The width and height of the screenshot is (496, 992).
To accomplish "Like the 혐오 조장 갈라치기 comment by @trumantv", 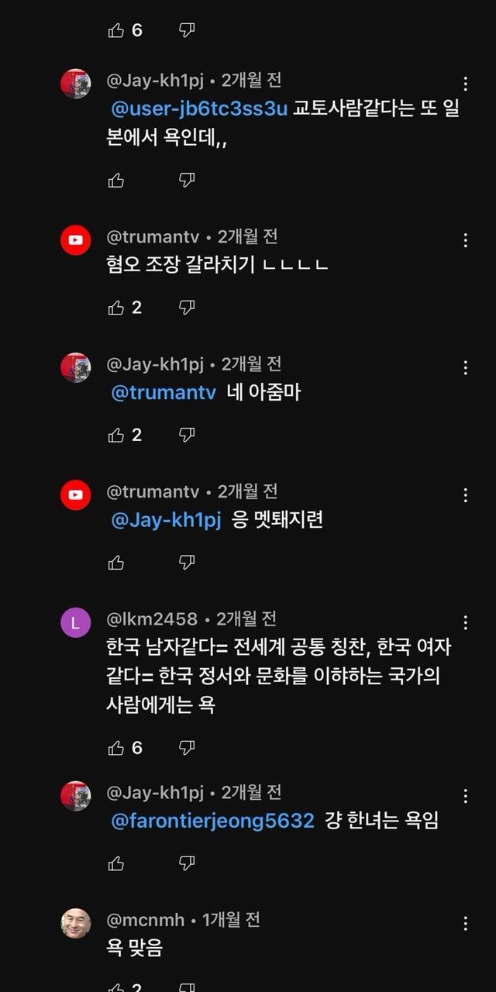I will (x=116, y=308).
